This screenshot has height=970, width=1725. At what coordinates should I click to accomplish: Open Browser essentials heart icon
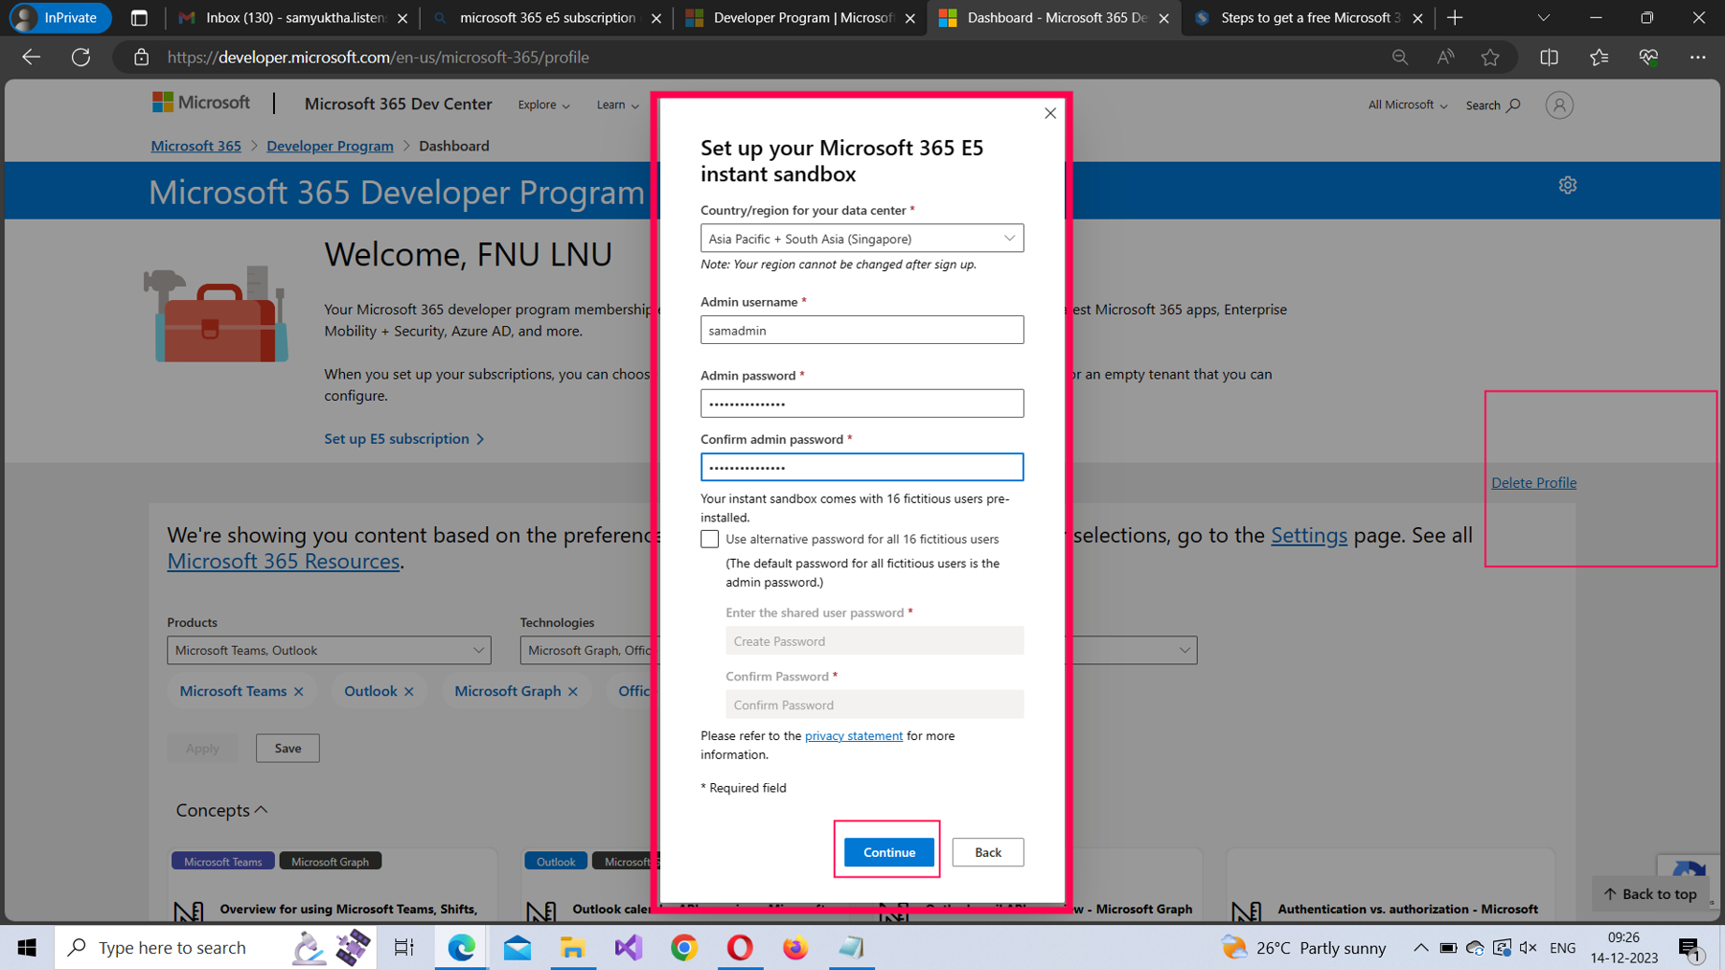(x=1648, y=58)
